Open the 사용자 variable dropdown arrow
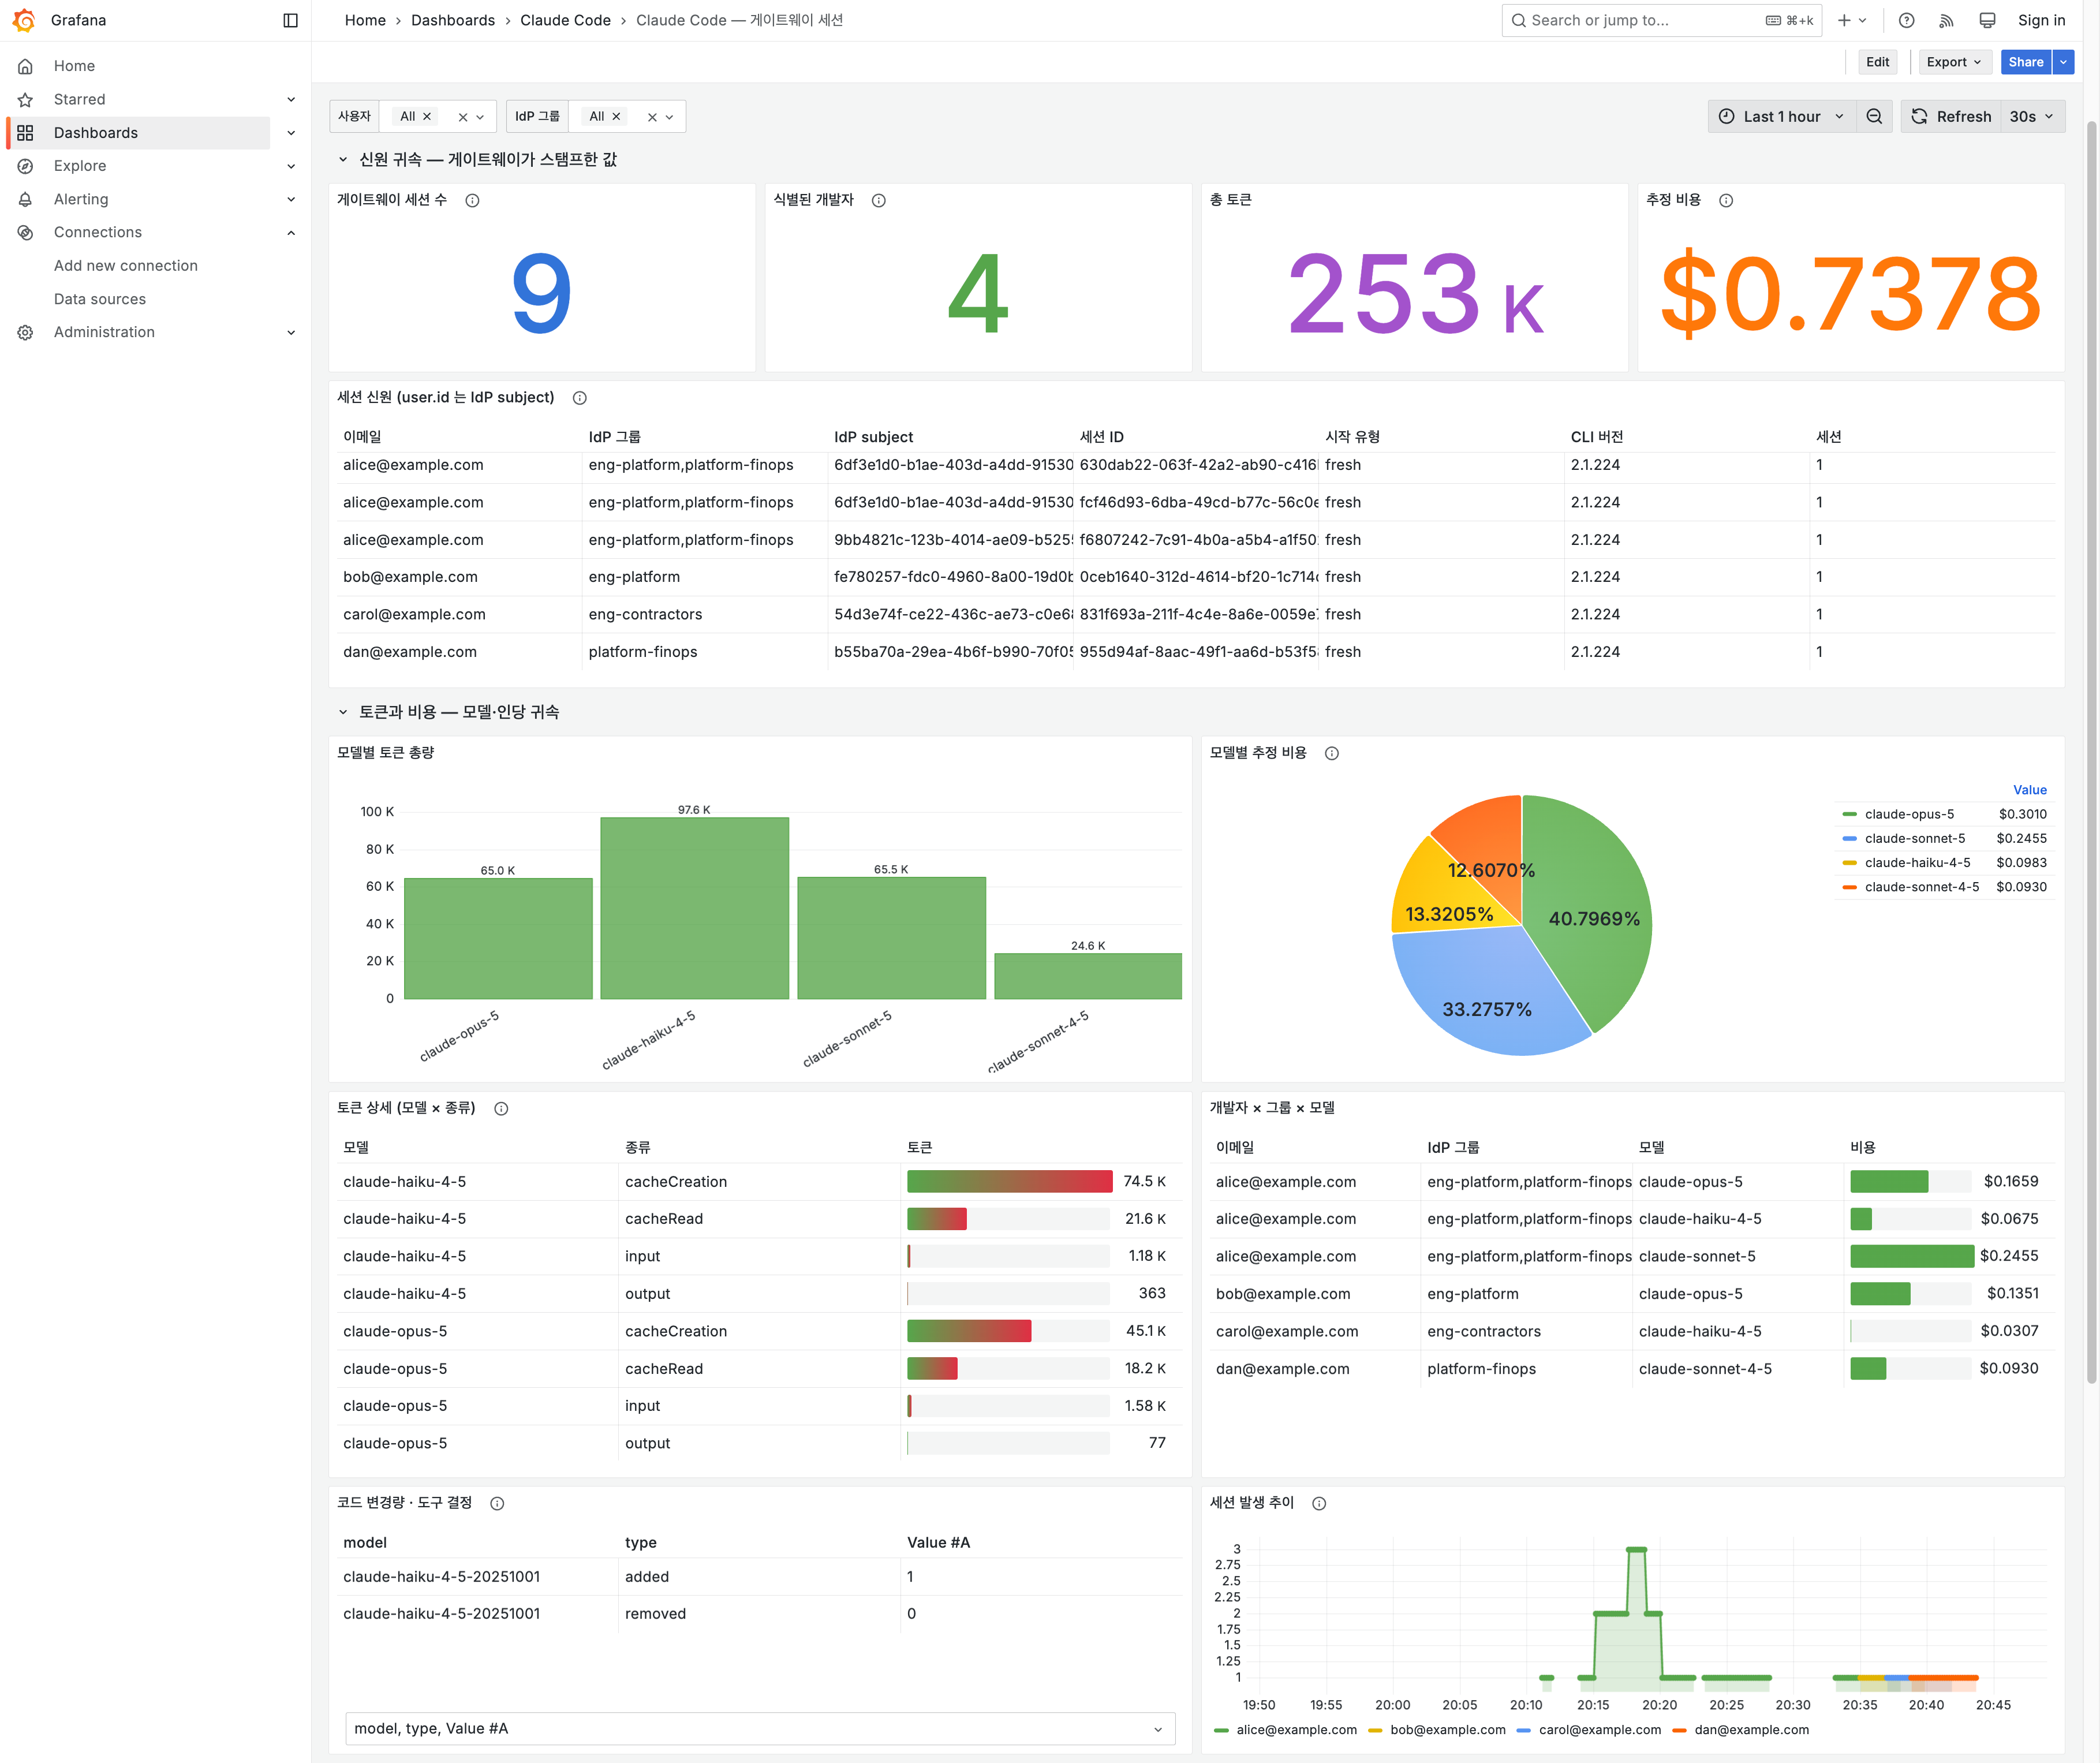The width and height of the screenshot is (2100, 1763). pos(480,117)
